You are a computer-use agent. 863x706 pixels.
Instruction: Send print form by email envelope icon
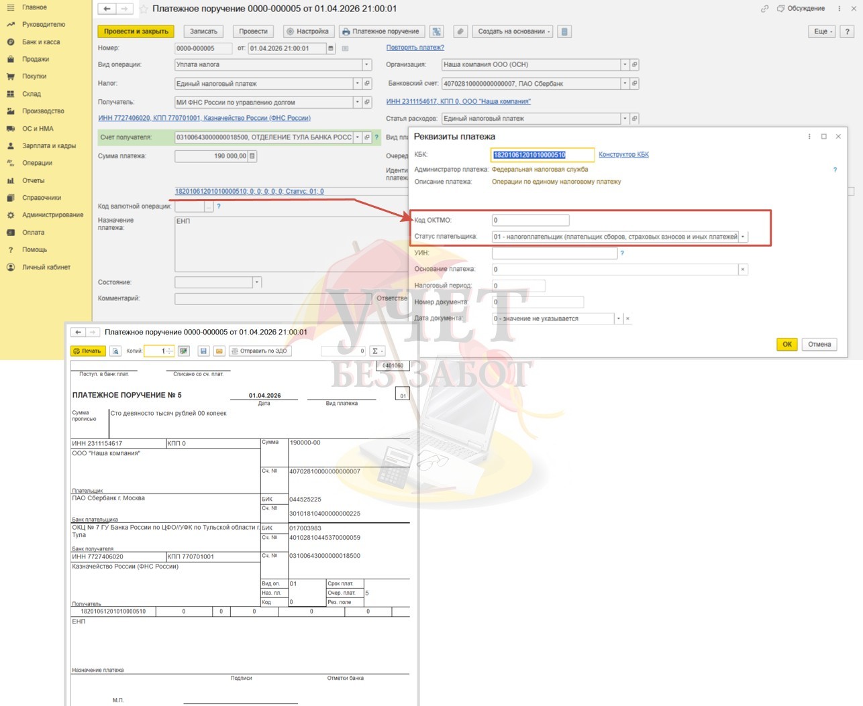point(219,351)
